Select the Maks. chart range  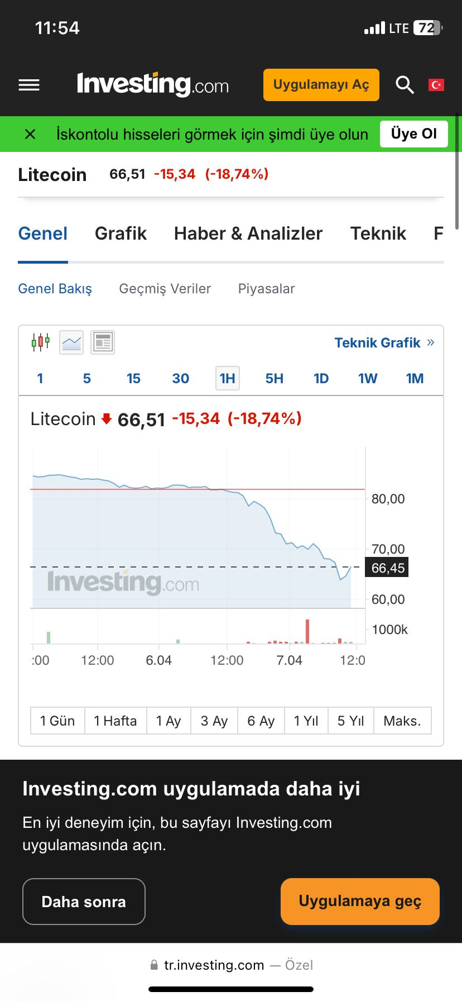(402, 721)
